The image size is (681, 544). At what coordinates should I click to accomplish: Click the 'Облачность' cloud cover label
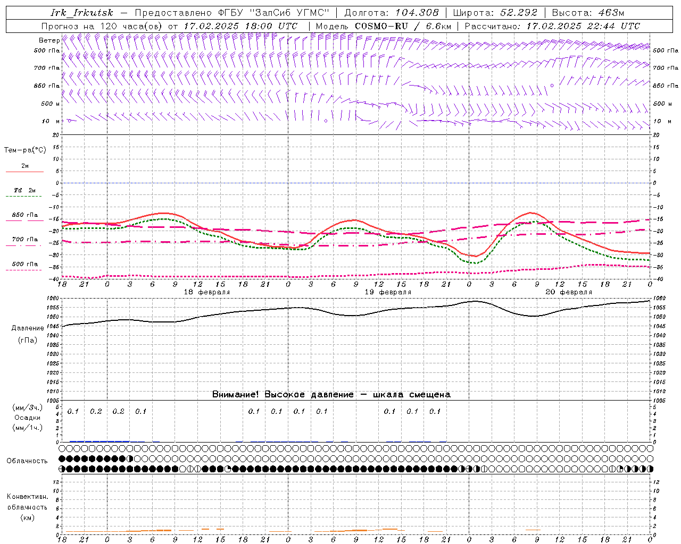click(27, 461)
